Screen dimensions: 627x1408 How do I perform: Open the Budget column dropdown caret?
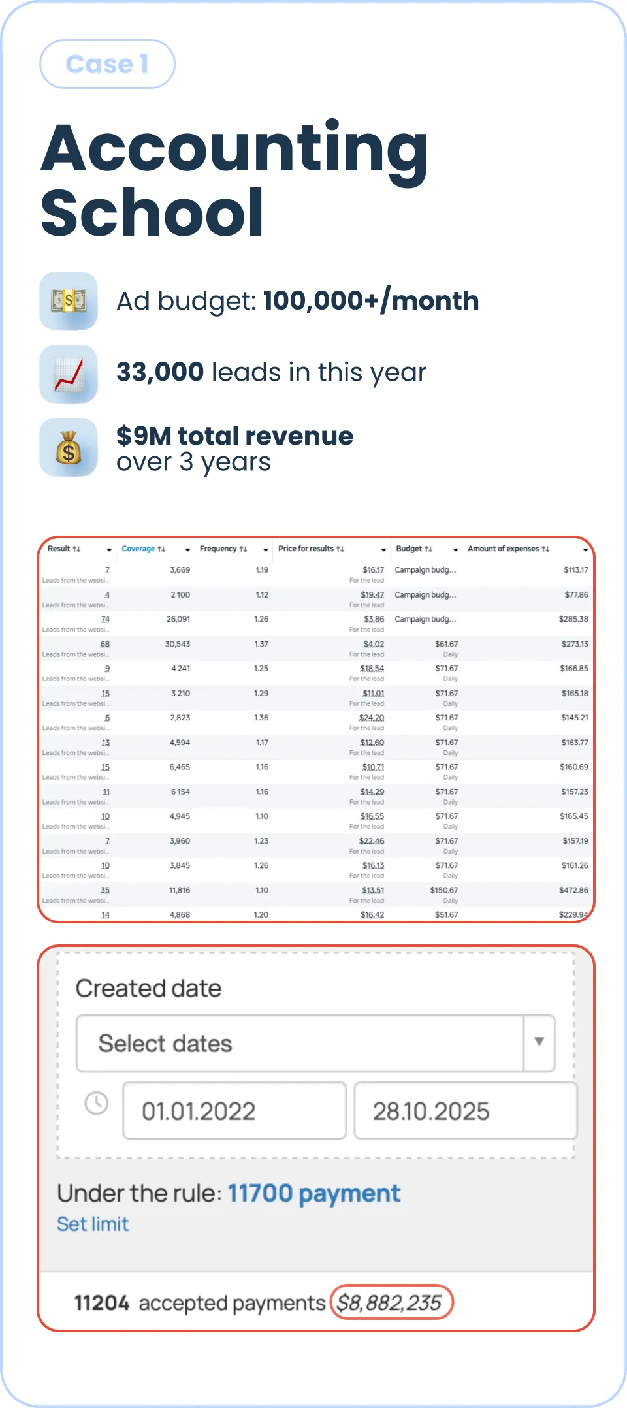(455, 550)
